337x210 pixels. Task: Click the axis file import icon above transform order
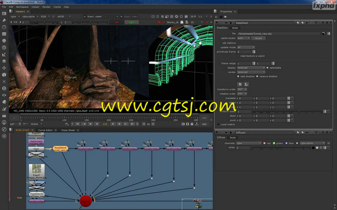(x=240, y=85)
